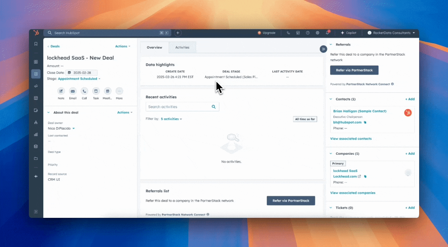Collapse the About this deal section
This screenshot has width=448, height=247.
click(48, 113)
